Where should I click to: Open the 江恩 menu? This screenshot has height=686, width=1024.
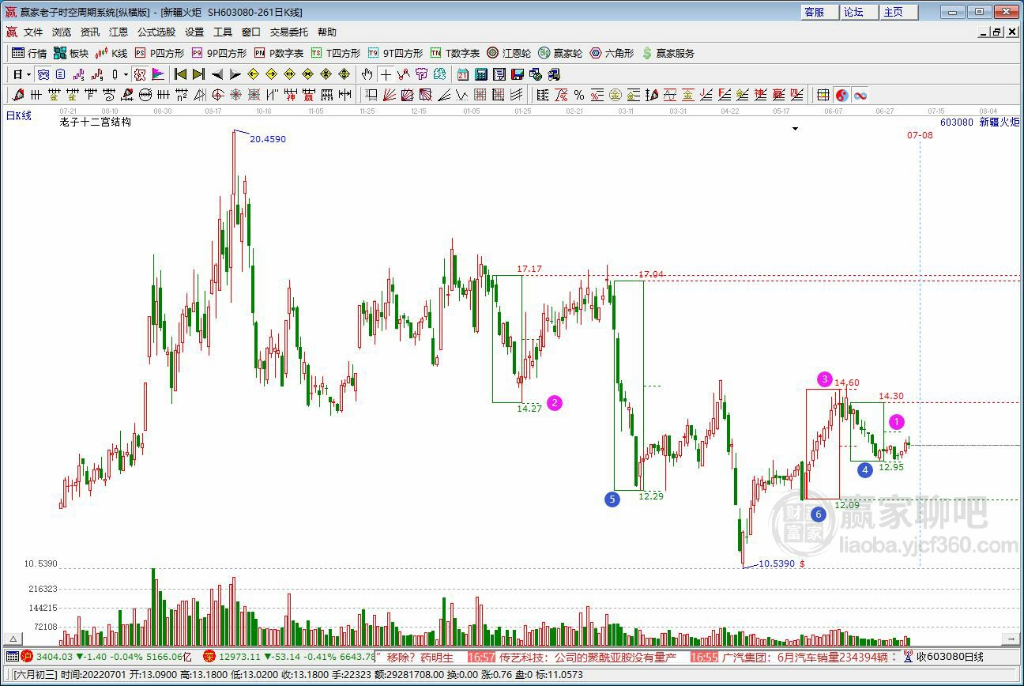(x=119, y=32)
